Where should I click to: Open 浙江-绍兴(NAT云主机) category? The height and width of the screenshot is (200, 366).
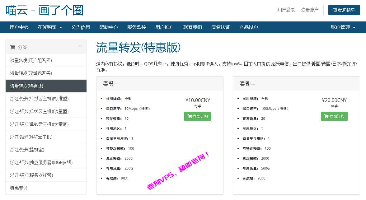click(31, 137)
